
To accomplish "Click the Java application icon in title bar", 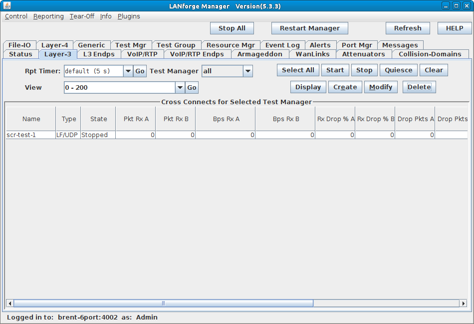I will [x=7, y=6].
